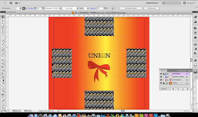This screenshot has height=117, width=198.
Task: Choose the Rectangle shape tool
Action: point(3,40)
